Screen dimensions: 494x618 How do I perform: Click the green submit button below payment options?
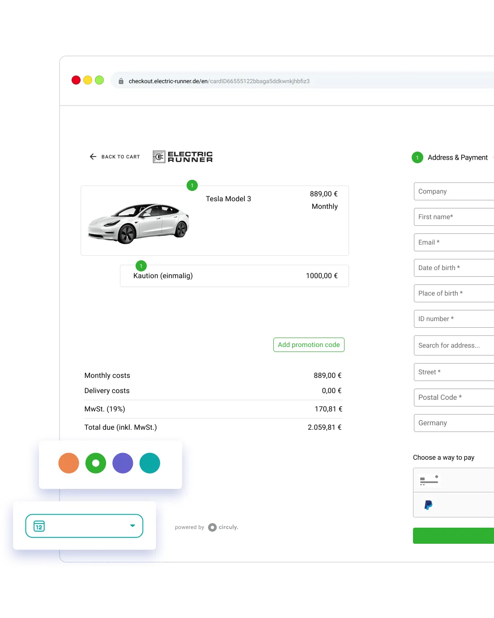[453, 536]
